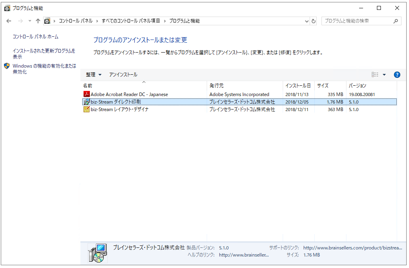
Task: Click the view layout icon
Action: pos(375,75)
